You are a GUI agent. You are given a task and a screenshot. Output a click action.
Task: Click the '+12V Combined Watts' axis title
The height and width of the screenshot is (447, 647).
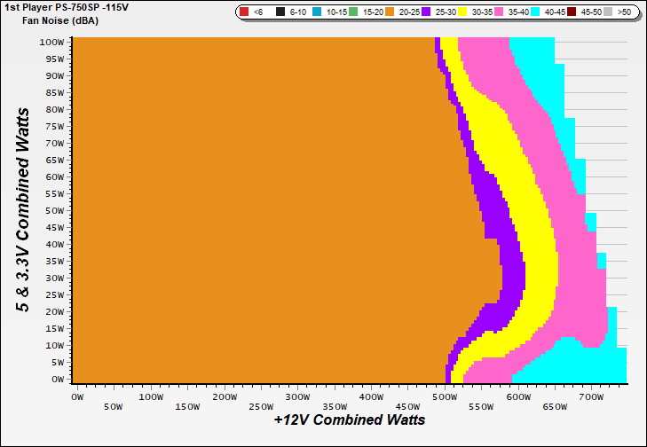point(350,420)
